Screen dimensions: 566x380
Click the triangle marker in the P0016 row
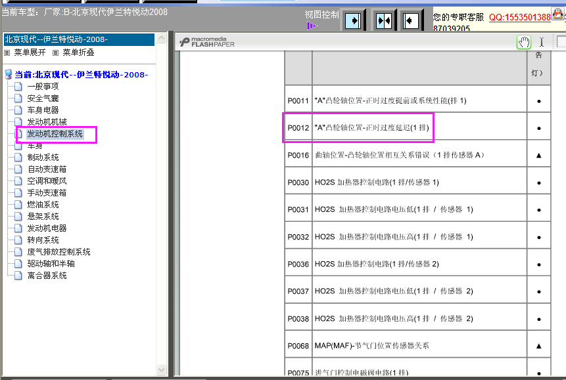tap(538, 156)
